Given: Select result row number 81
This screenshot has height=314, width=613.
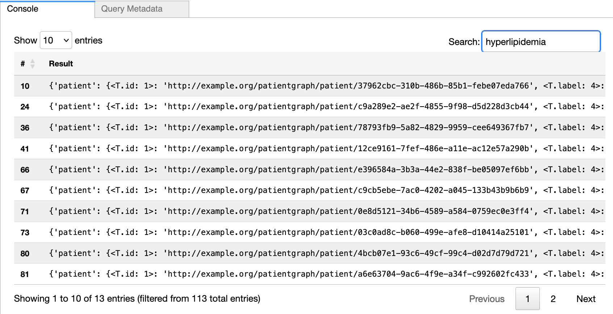Looking at the screenshot, I should (x=25, y=274).
